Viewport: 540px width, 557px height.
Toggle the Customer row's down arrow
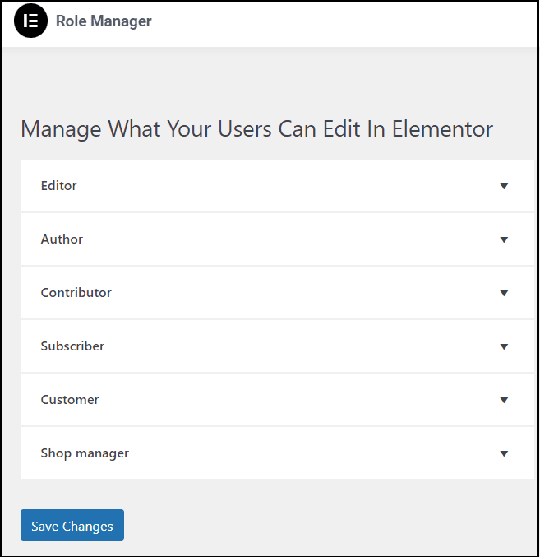(504, 401)
